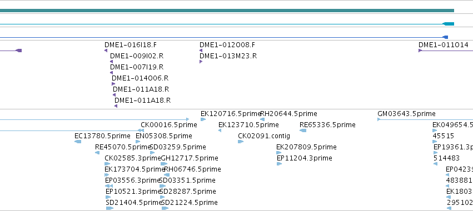Open the RE45070.5prime EST
This screenshot has width=473, height=211.
(122, 147)
